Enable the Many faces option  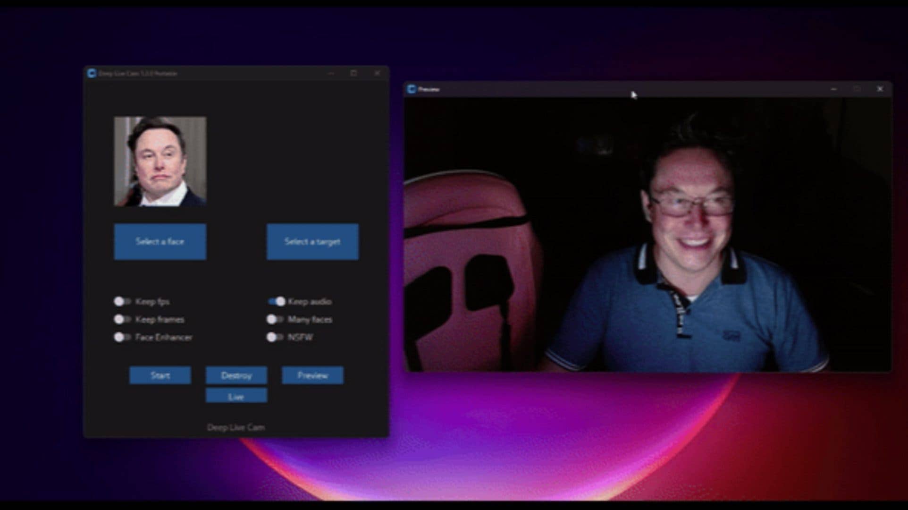[x=273, y=319]
